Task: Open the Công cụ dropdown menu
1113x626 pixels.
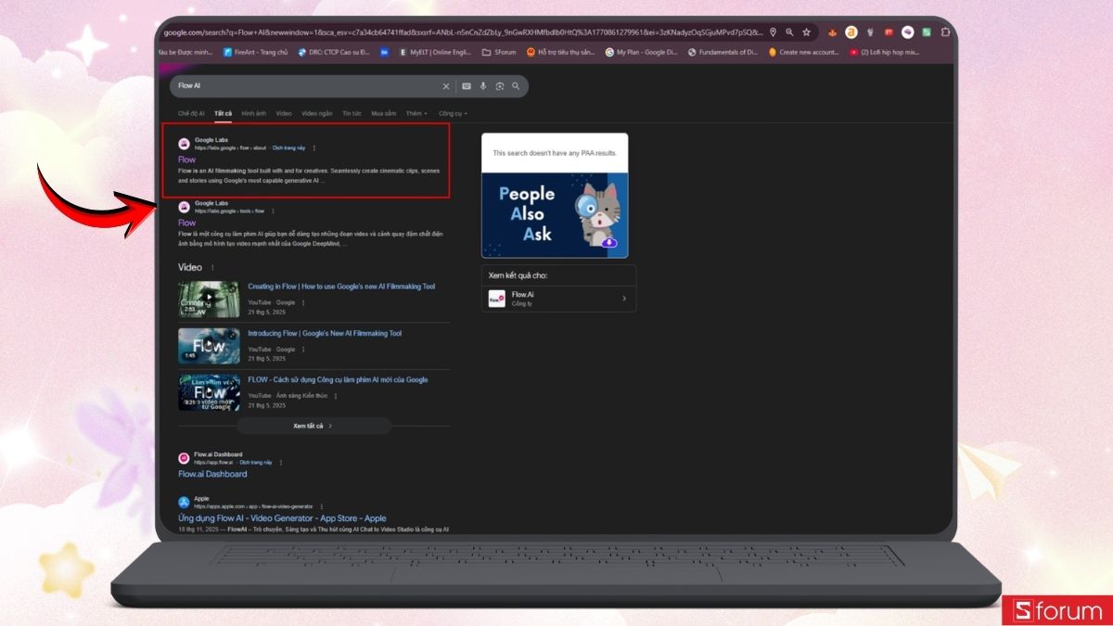Action: click(452, 113)
